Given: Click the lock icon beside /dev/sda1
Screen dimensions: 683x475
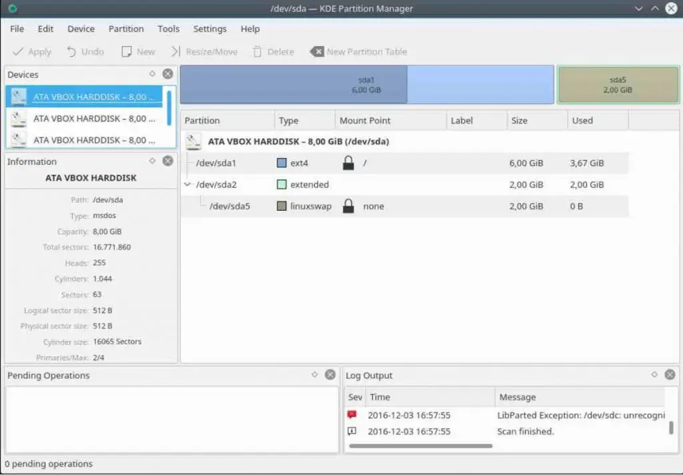Looking at the screenshot, I should pos(348,163).
